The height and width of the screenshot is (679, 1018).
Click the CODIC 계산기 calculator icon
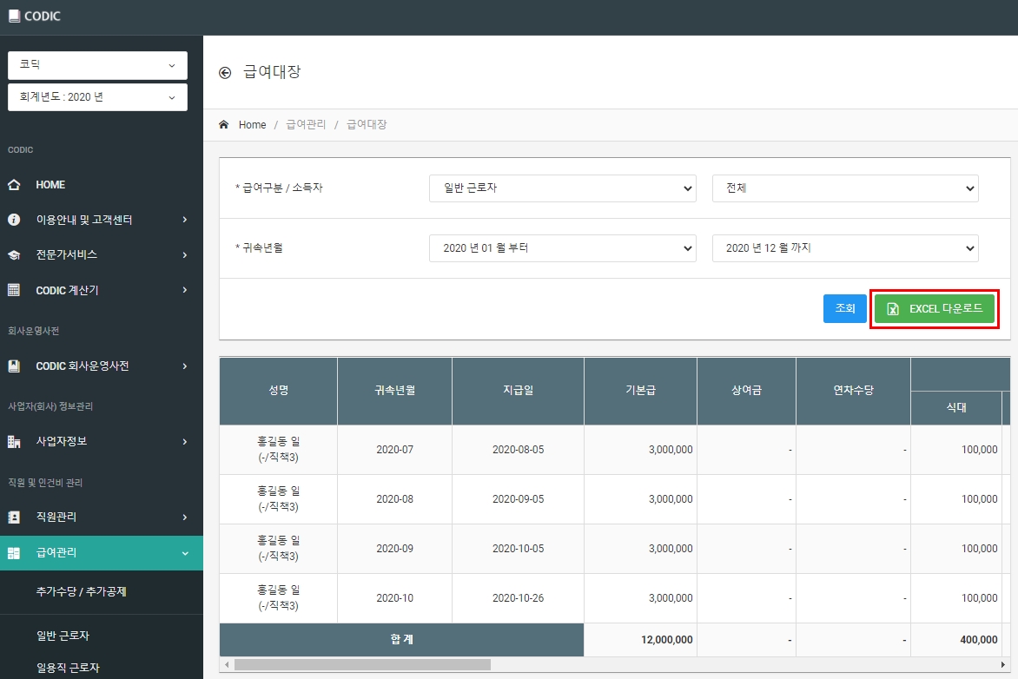pyautogui.click(x=14, y=290)
